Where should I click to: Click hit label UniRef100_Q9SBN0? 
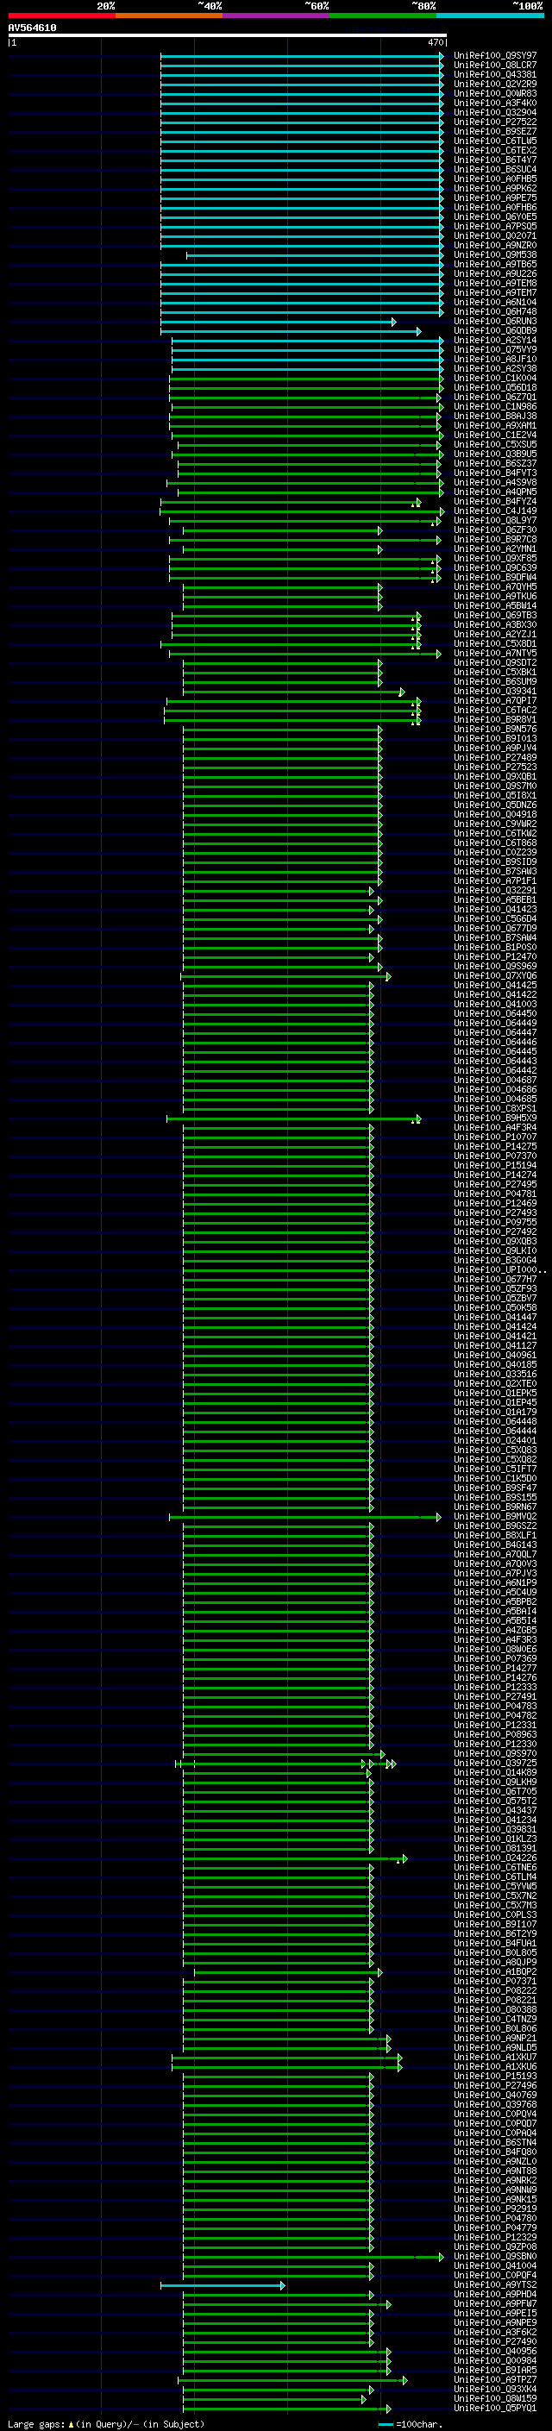(x=495, y=2257)
